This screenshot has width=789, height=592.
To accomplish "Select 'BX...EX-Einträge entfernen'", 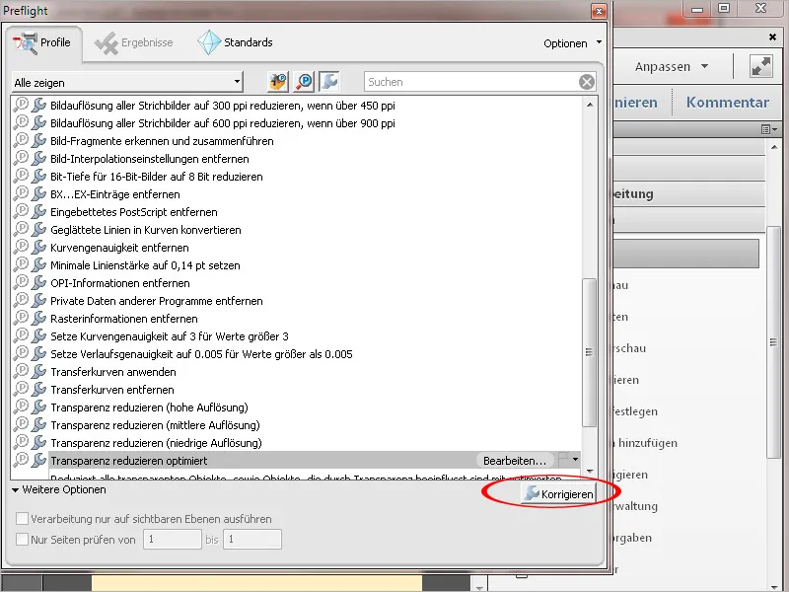I will pyautogui.click(x=115, y=194).
